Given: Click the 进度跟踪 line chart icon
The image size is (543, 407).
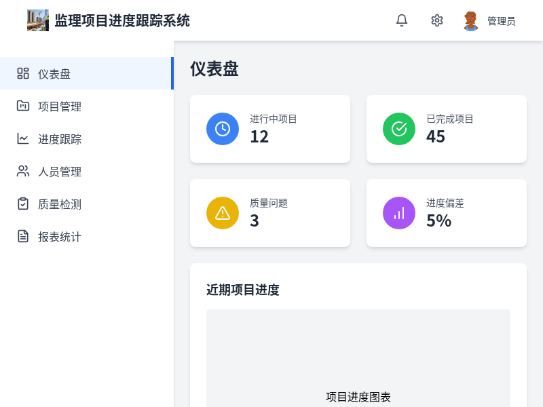Looking at the screenshot, I should pos(23,138).
